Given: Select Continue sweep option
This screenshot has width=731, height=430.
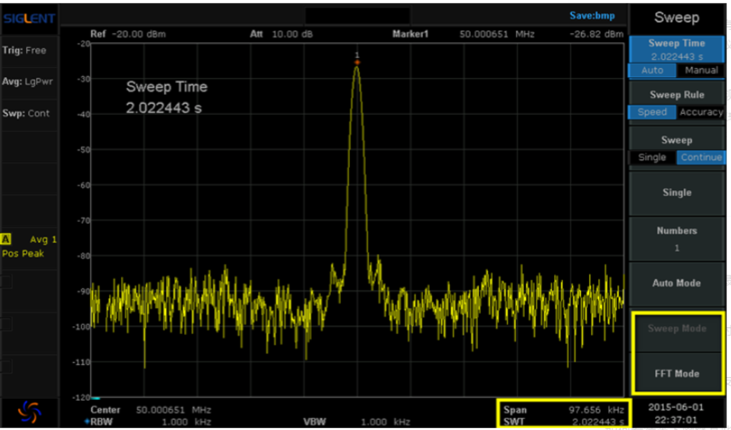Looking at the screenshot, I should [700, 157].
